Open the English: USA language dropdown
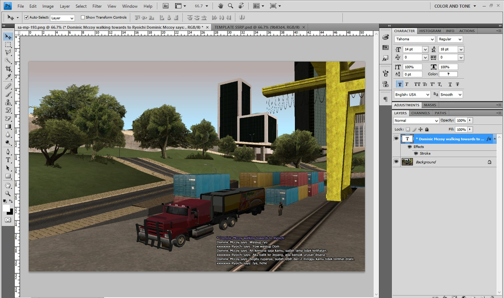Screen dimensions: 504x298 point(412,95)
